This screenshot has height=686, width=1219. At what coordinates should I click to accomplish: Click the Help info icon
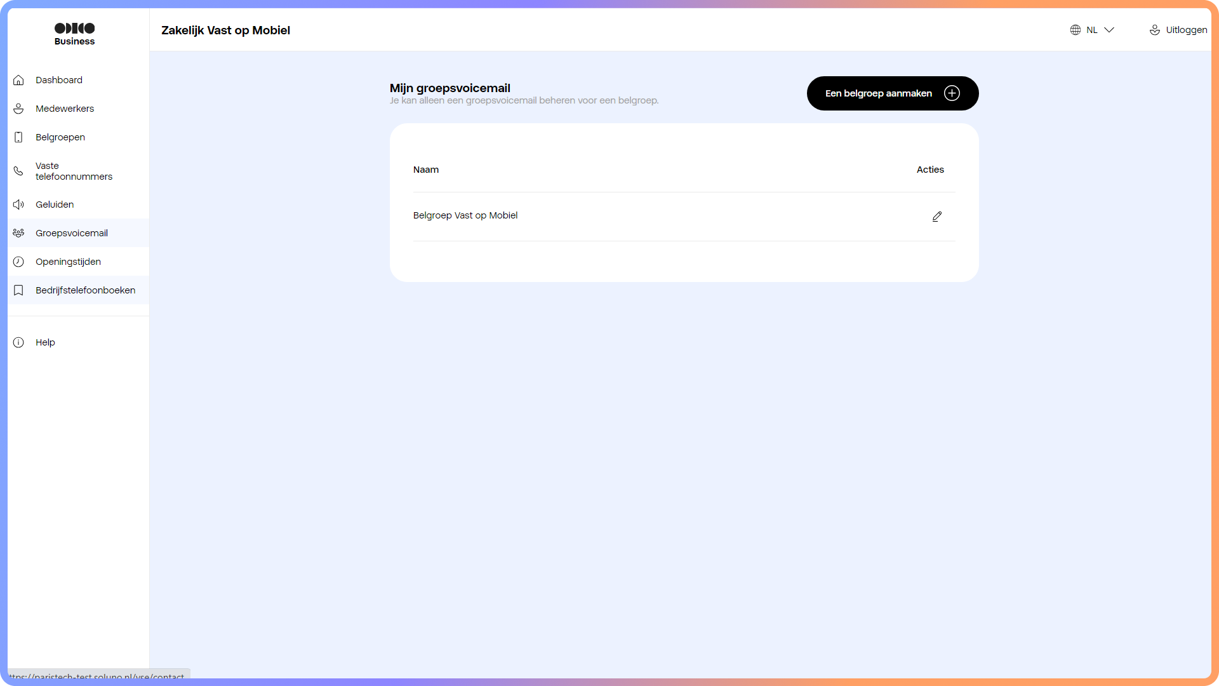pos(18,342)
